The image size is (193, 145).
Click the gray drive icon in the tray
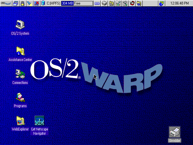(104, 4)
